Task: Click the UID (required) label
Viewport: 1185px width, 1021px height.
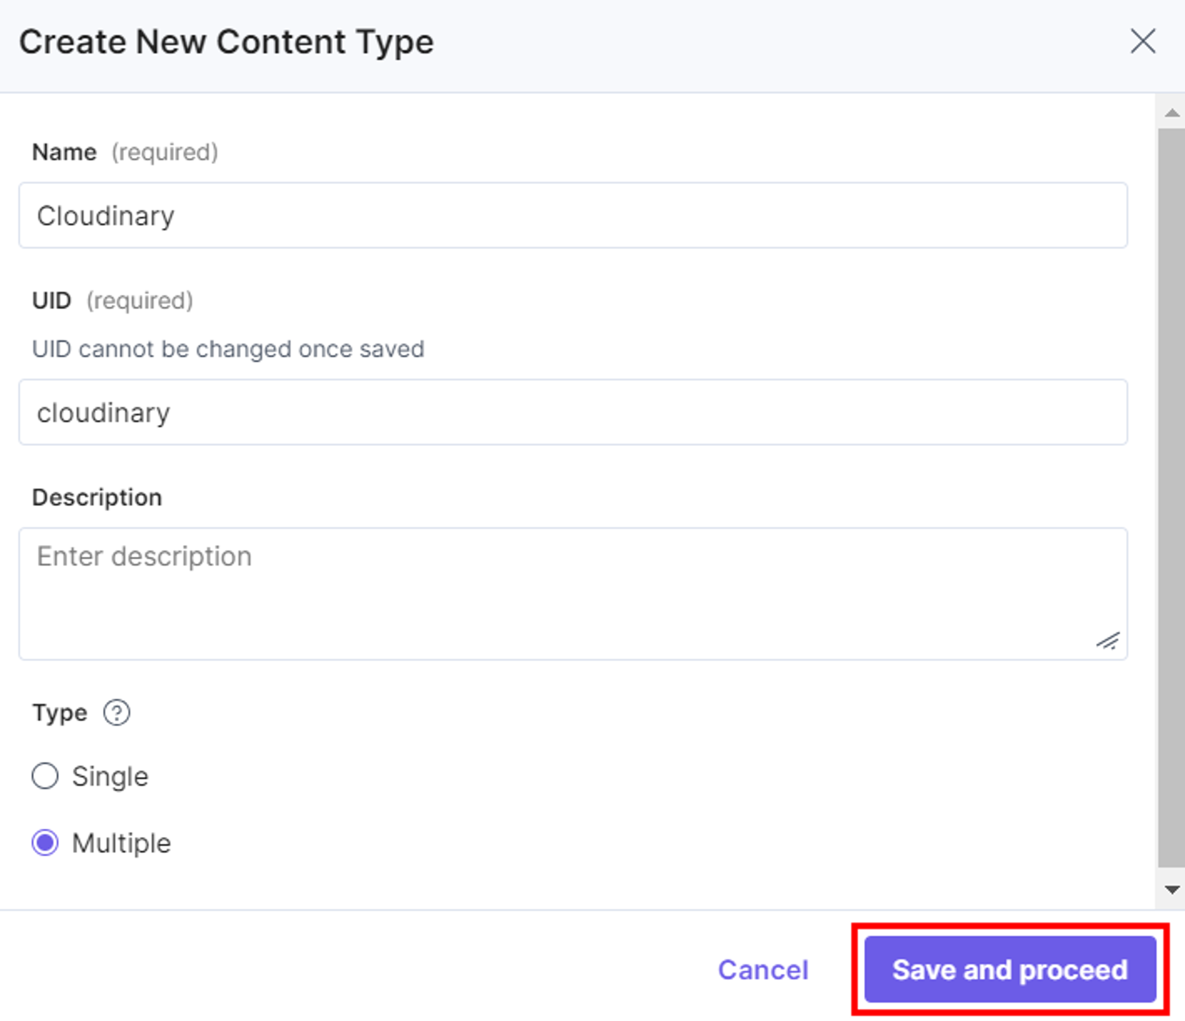Action: [x=113, y=301]
